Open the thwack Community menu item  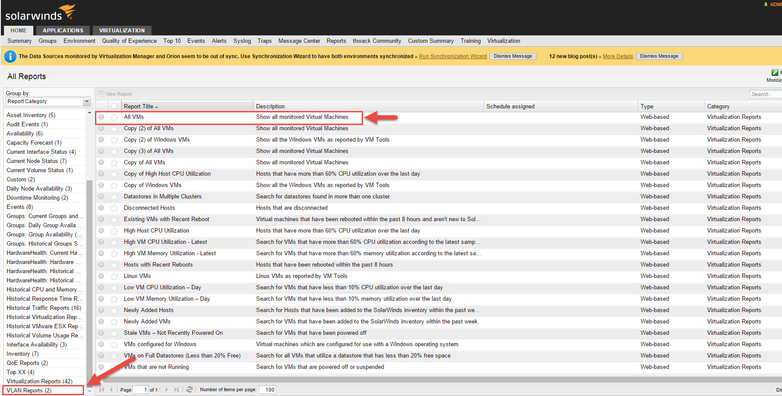pos(377,41)
